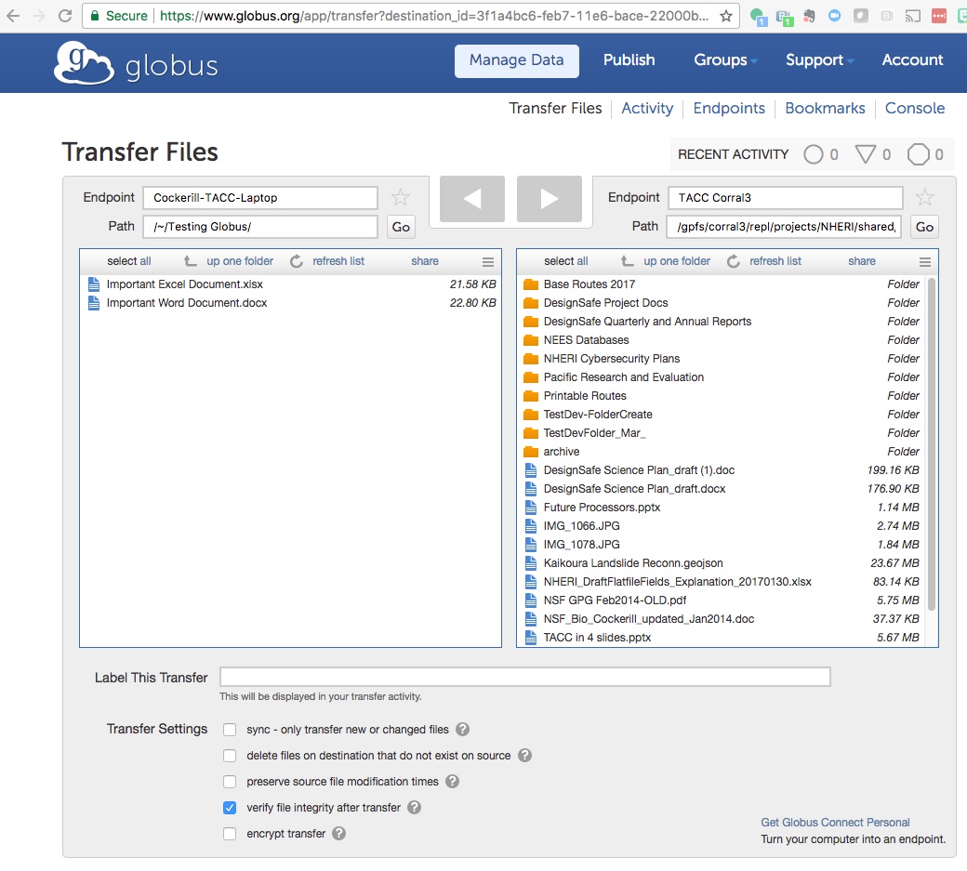The width and height of the screenshot is (967, 871).
Task: Open help for delete files on destination
Action: 524,755
